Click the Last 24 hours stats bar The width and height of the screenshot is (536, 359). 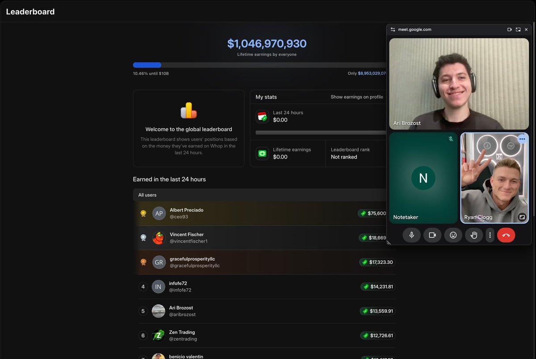tap(321, 133)
